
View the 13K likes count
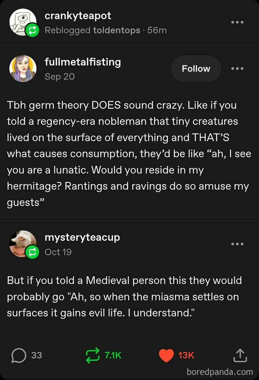point(186,355)
